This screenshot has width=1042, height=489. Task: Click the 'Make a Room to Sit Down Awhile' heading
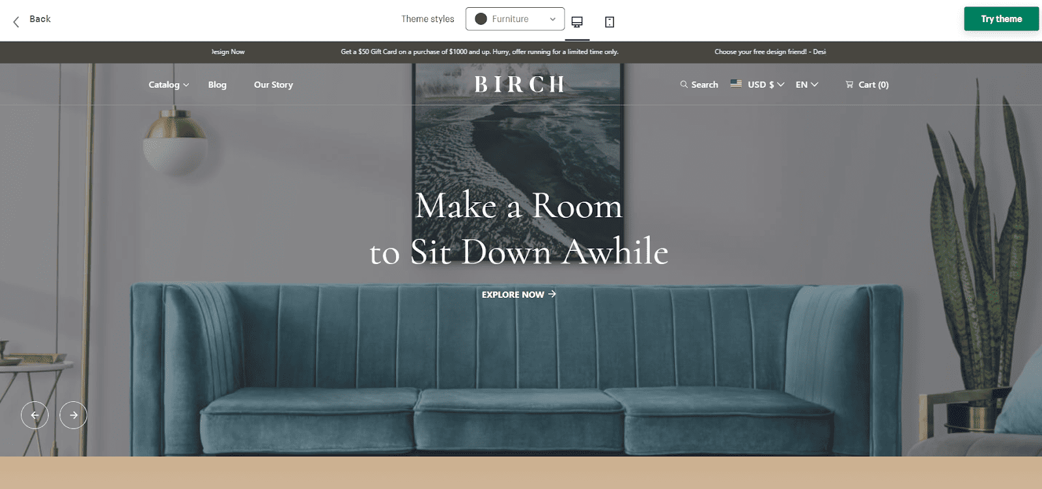click(x=519, y=228)
